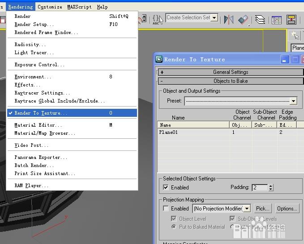The width and height of the screenshot is (304, 244).
Task: Toggle the Object Level checkbox
Action: click(174, 219)
